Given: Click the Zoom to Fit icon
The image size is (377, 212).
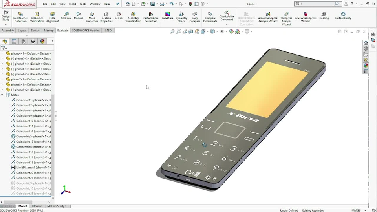Looking at the screenshot, I should [x=172, y=31].
